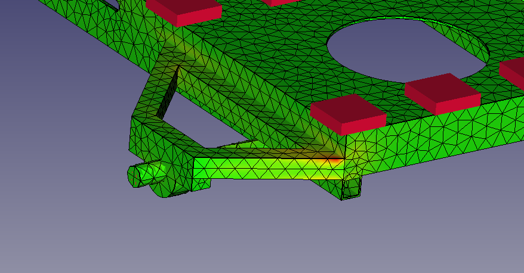Click the red block clipped at the top edge
This screenshot has height=273, width=524.
(x=281, y=2)
